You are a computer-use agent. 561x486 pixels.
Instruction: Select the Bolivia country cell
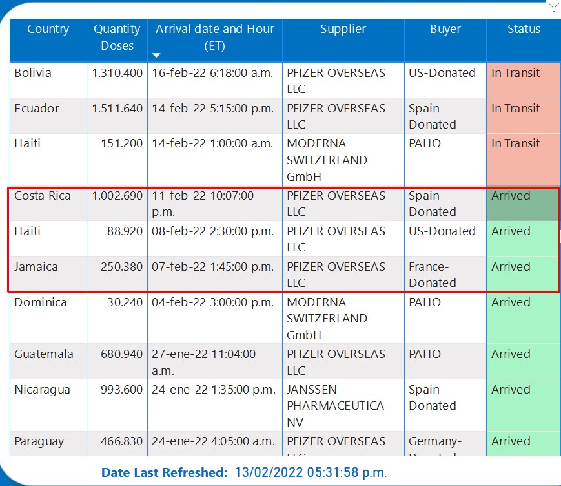click(x=33, y=73)
